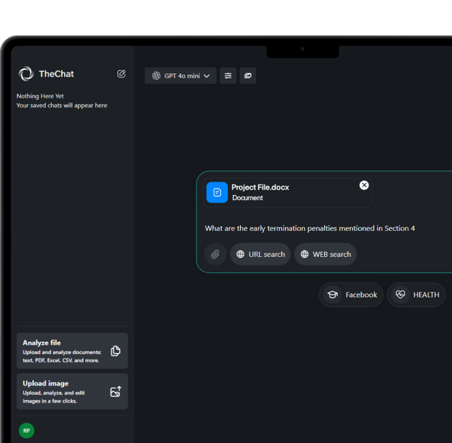
Task: Click the TheChat title text
Action: 56,74
